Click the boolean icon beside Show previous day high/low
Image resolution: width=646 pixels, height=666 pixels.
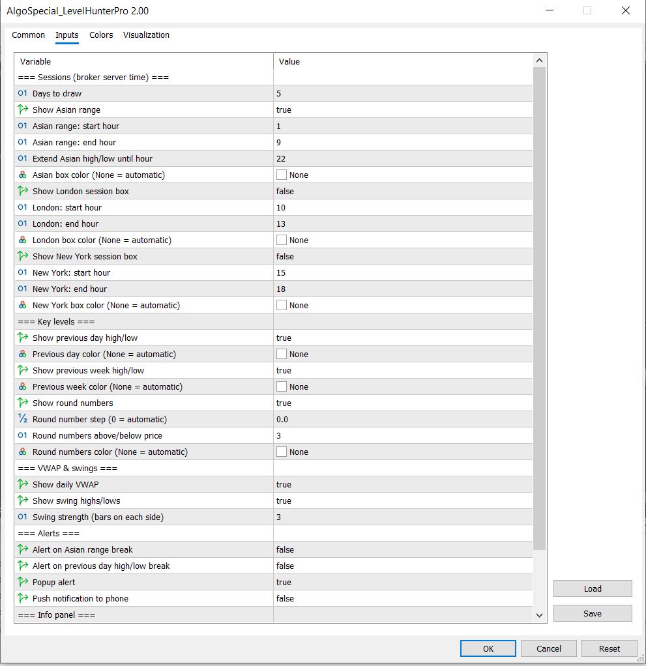click(x=23, y=338)
